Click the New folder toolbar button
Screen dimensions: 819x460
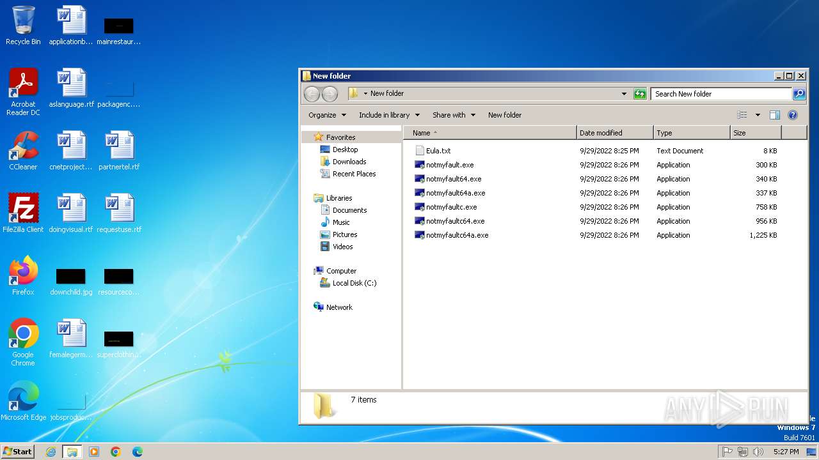[505, 115]
